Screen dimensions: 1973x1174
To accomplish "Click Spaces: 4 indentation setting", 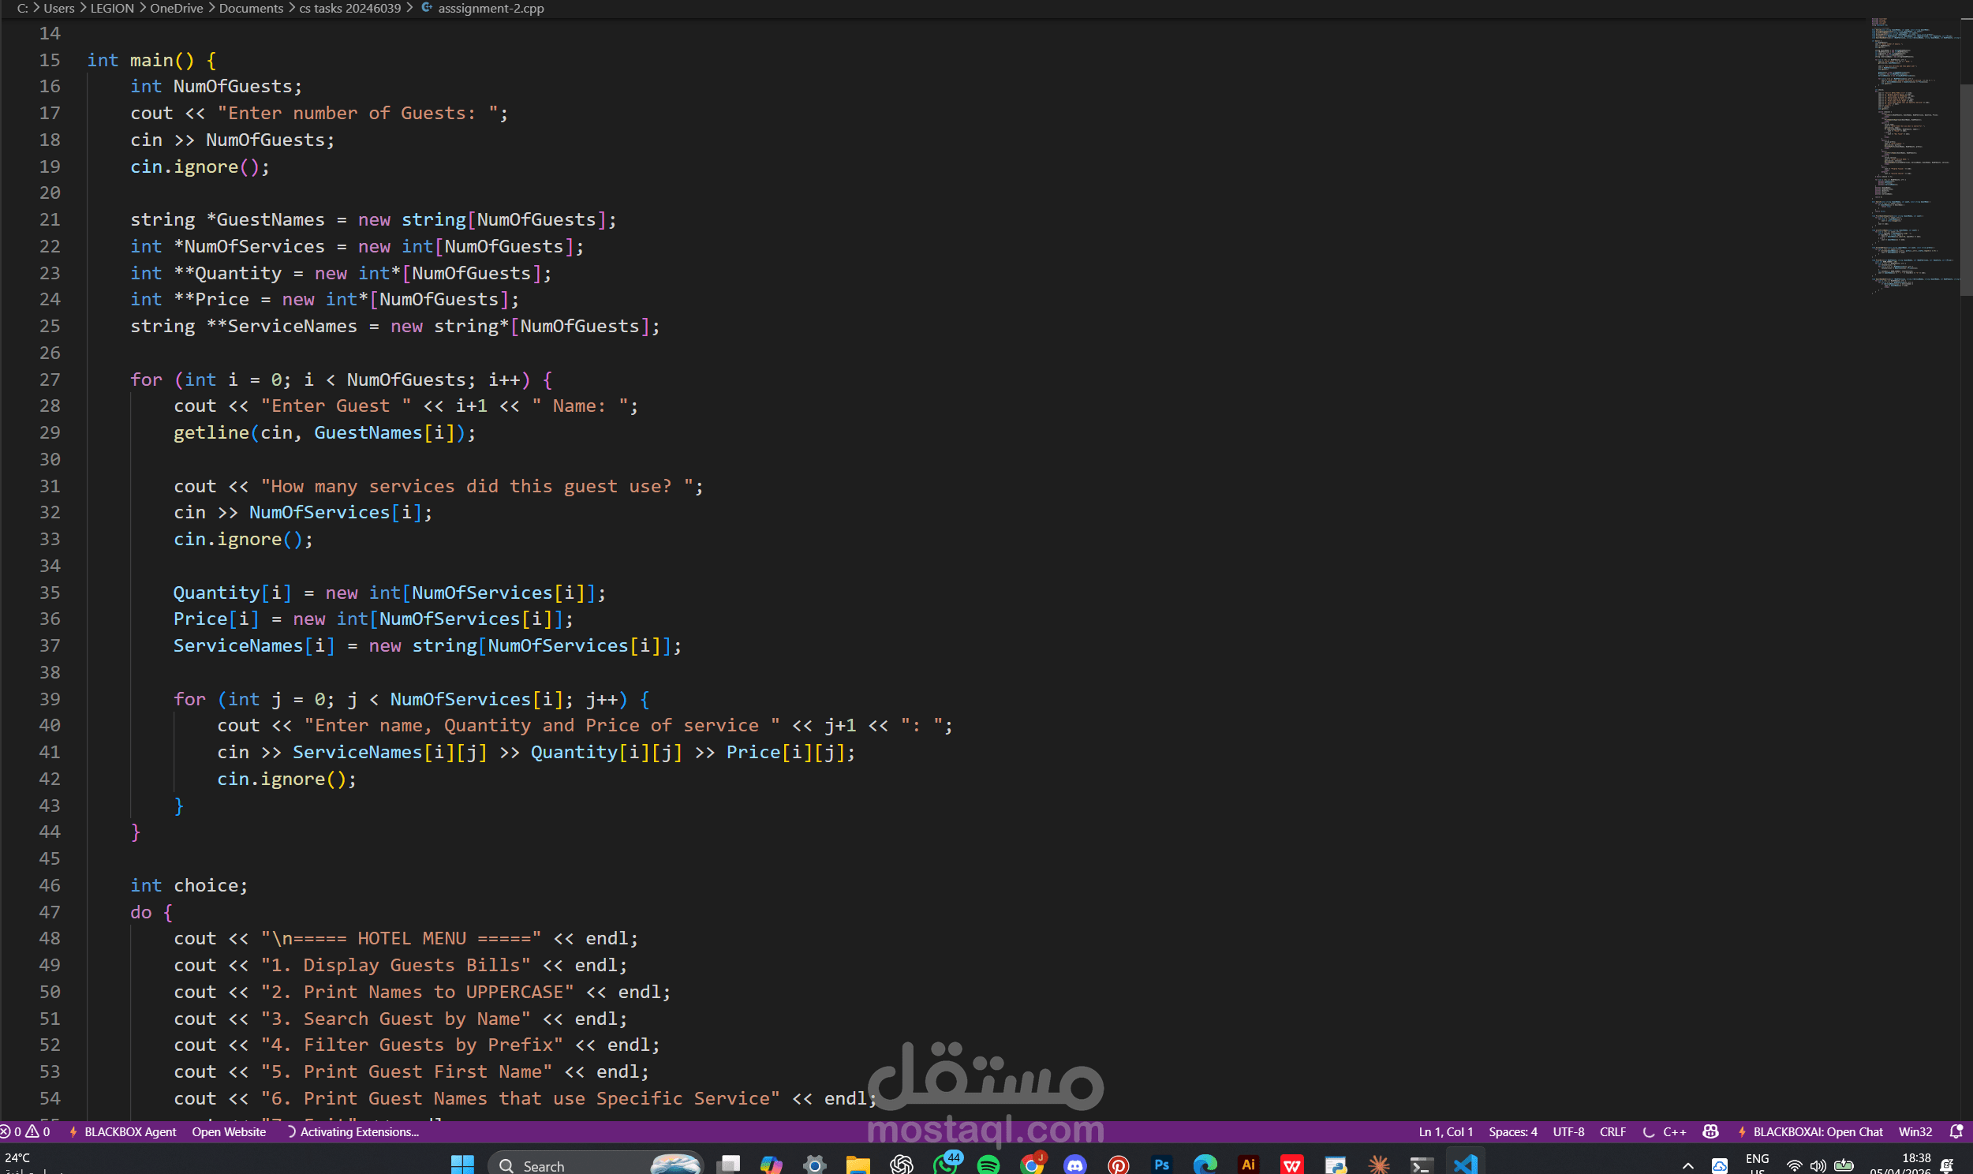I will pyautogui.click(x=1512, y=1131).
